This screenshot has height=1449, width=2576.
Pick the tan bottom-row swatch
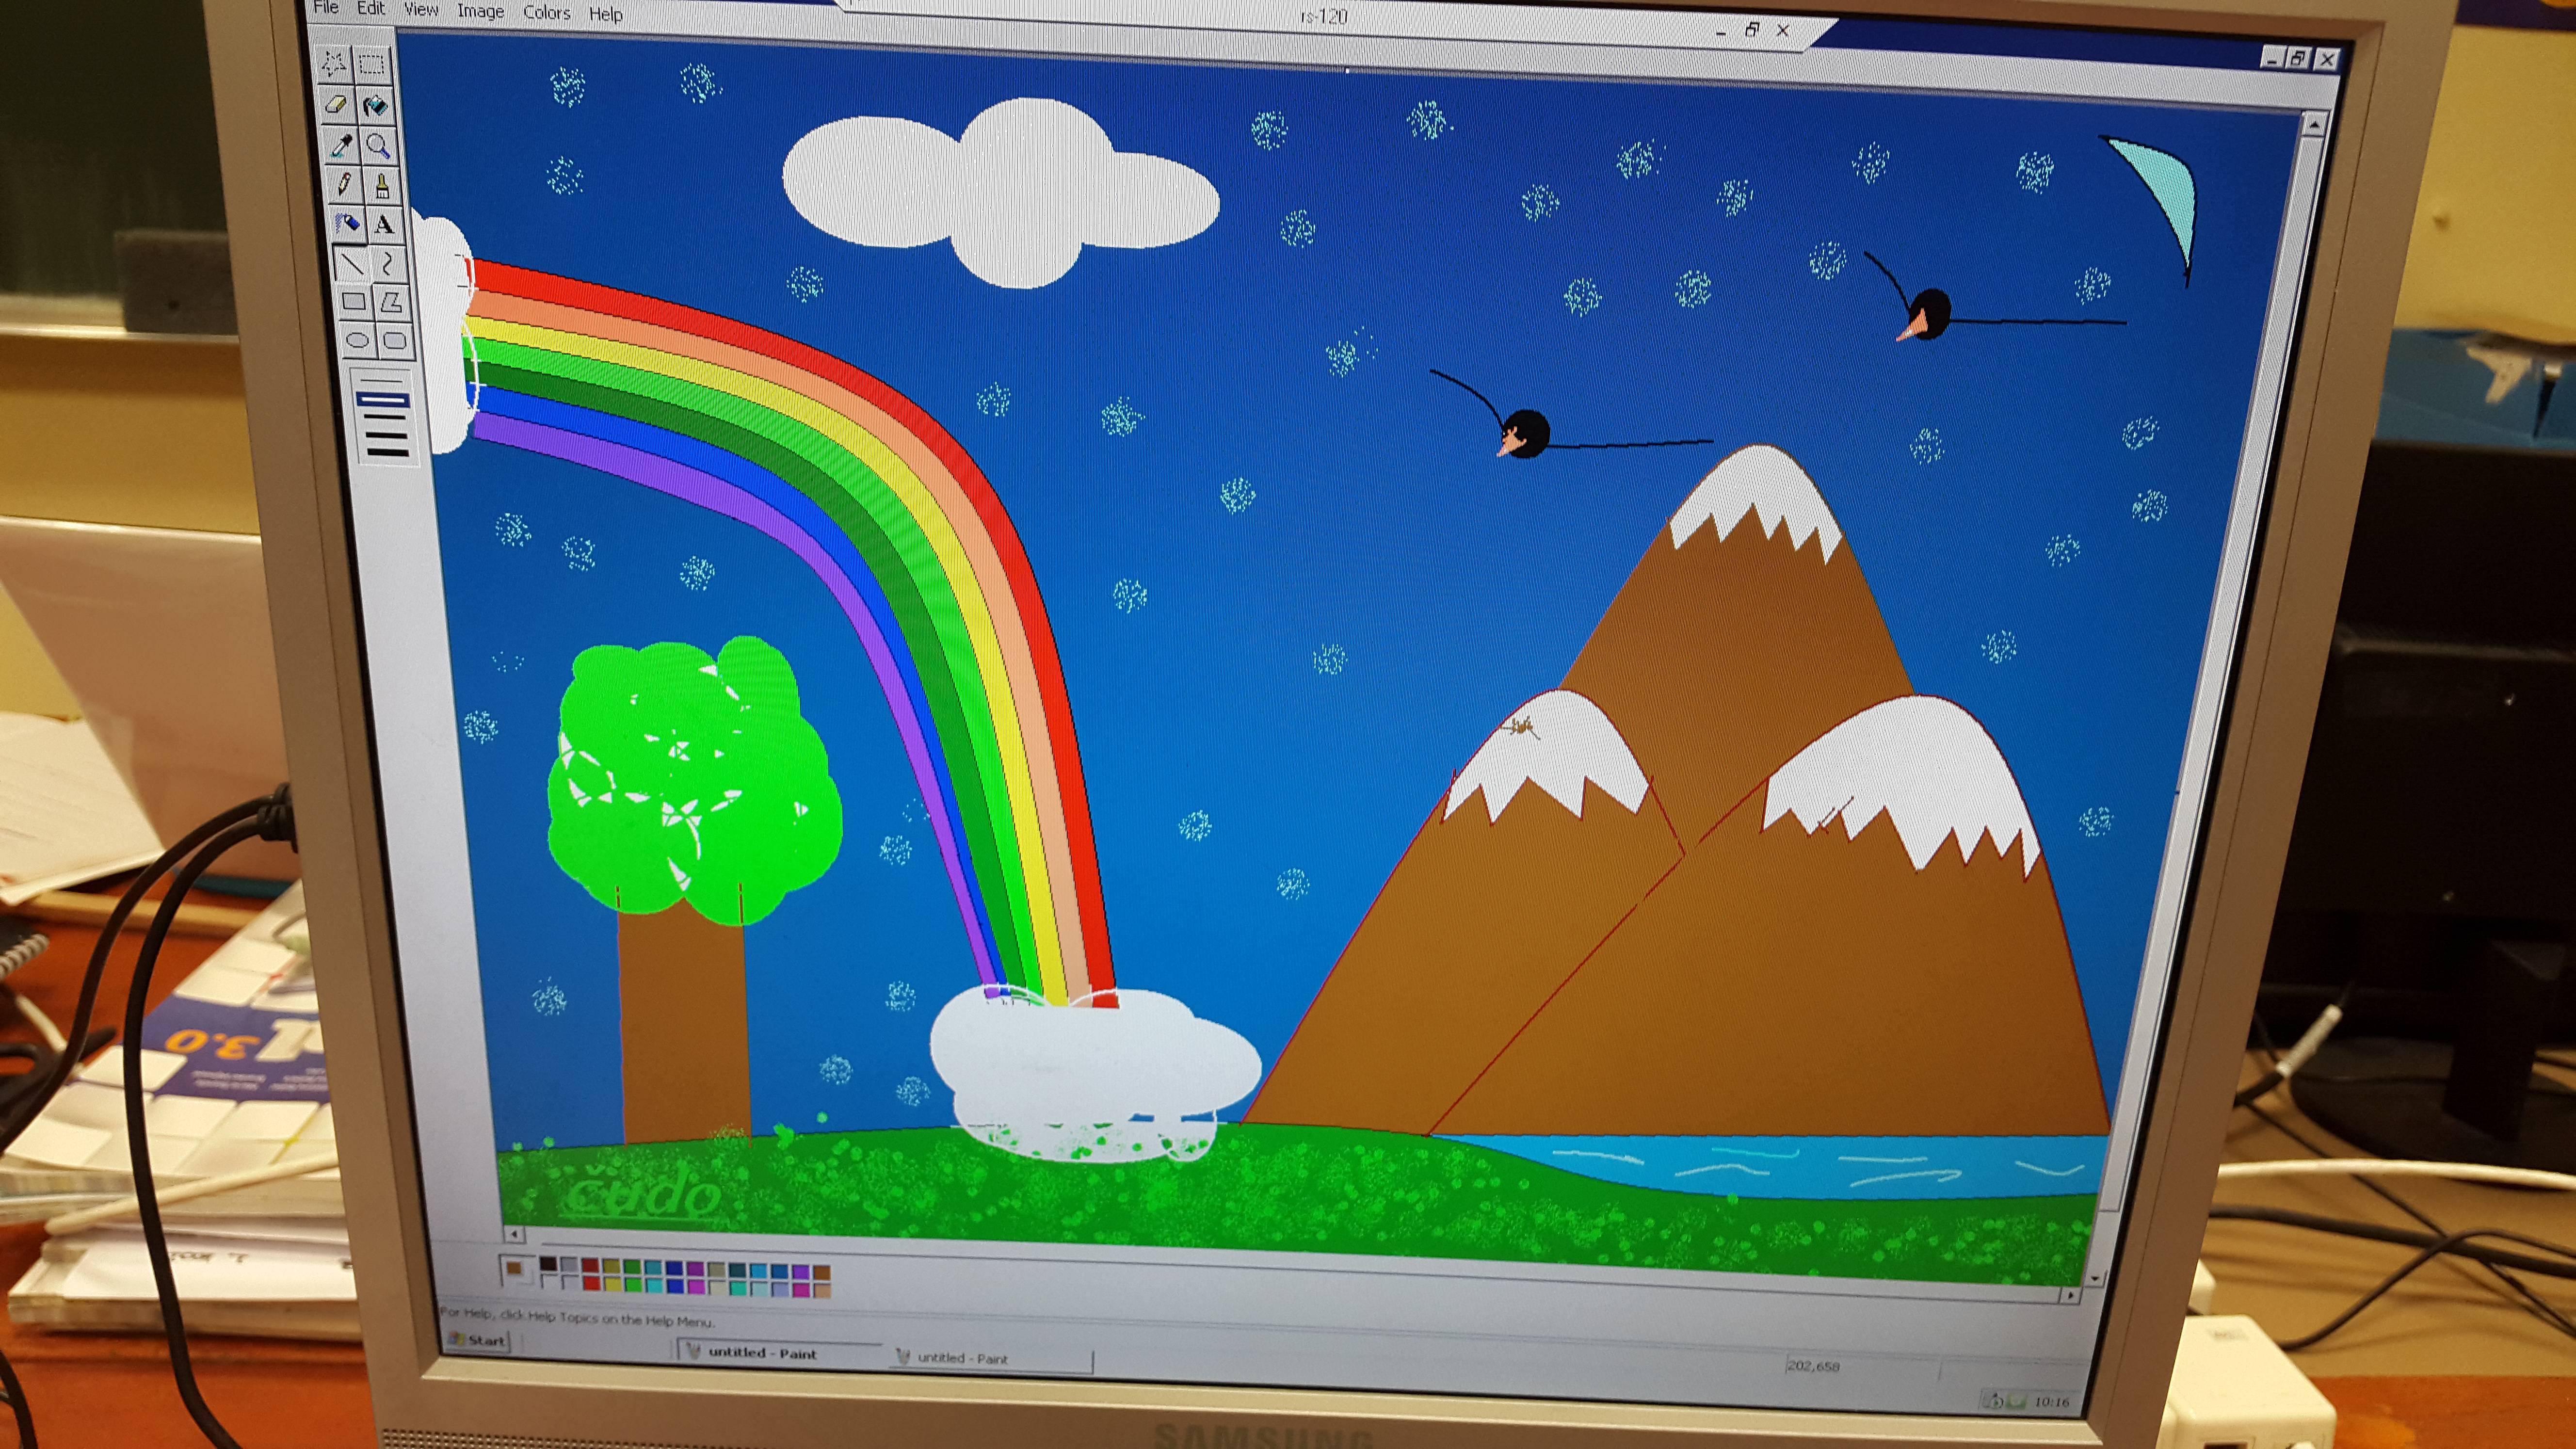(x=823, y=1291)
